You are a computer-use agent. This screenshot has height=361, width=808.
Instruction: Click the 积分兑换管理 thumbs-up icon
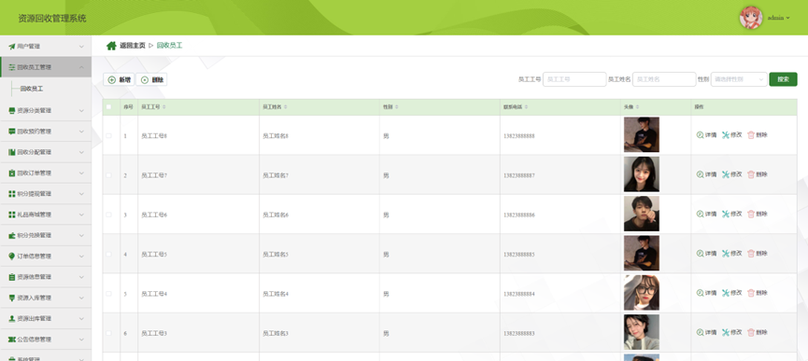coord(12,235)
